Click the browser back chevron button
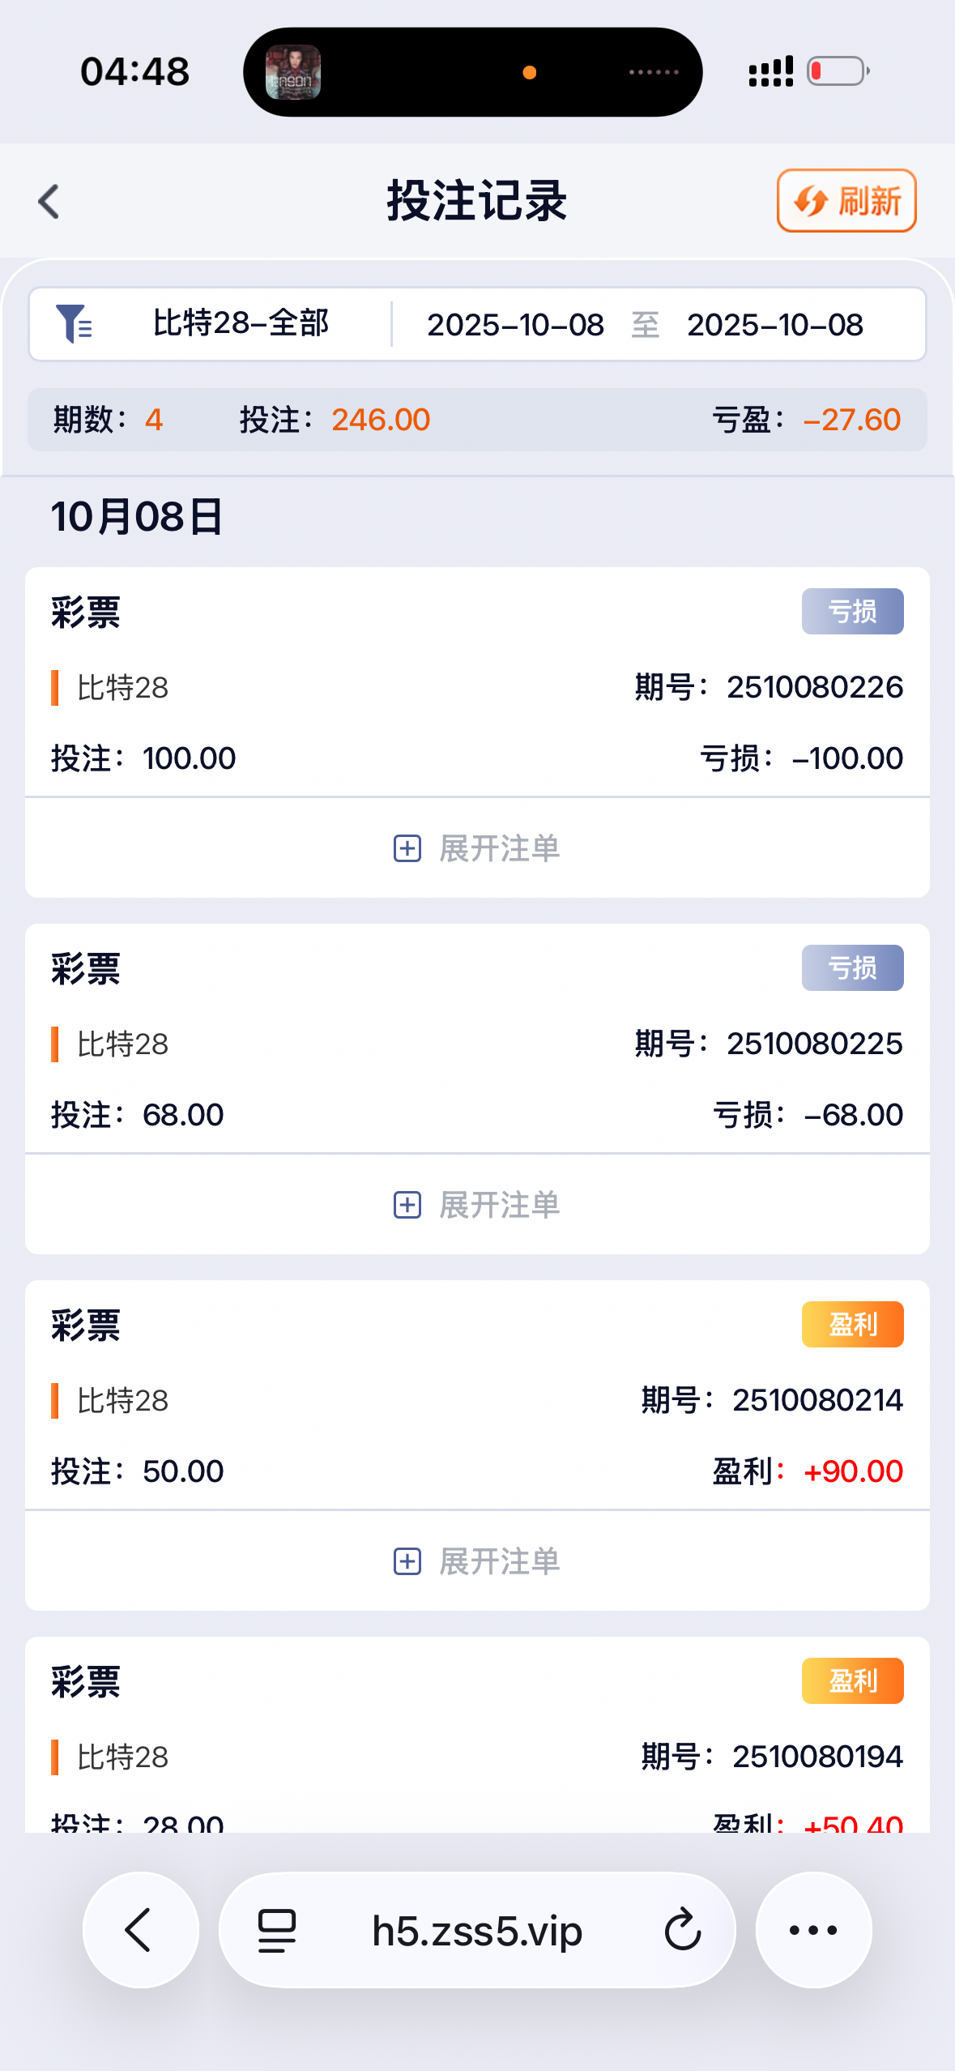 pyautogui.click(x=140, y=1930)
